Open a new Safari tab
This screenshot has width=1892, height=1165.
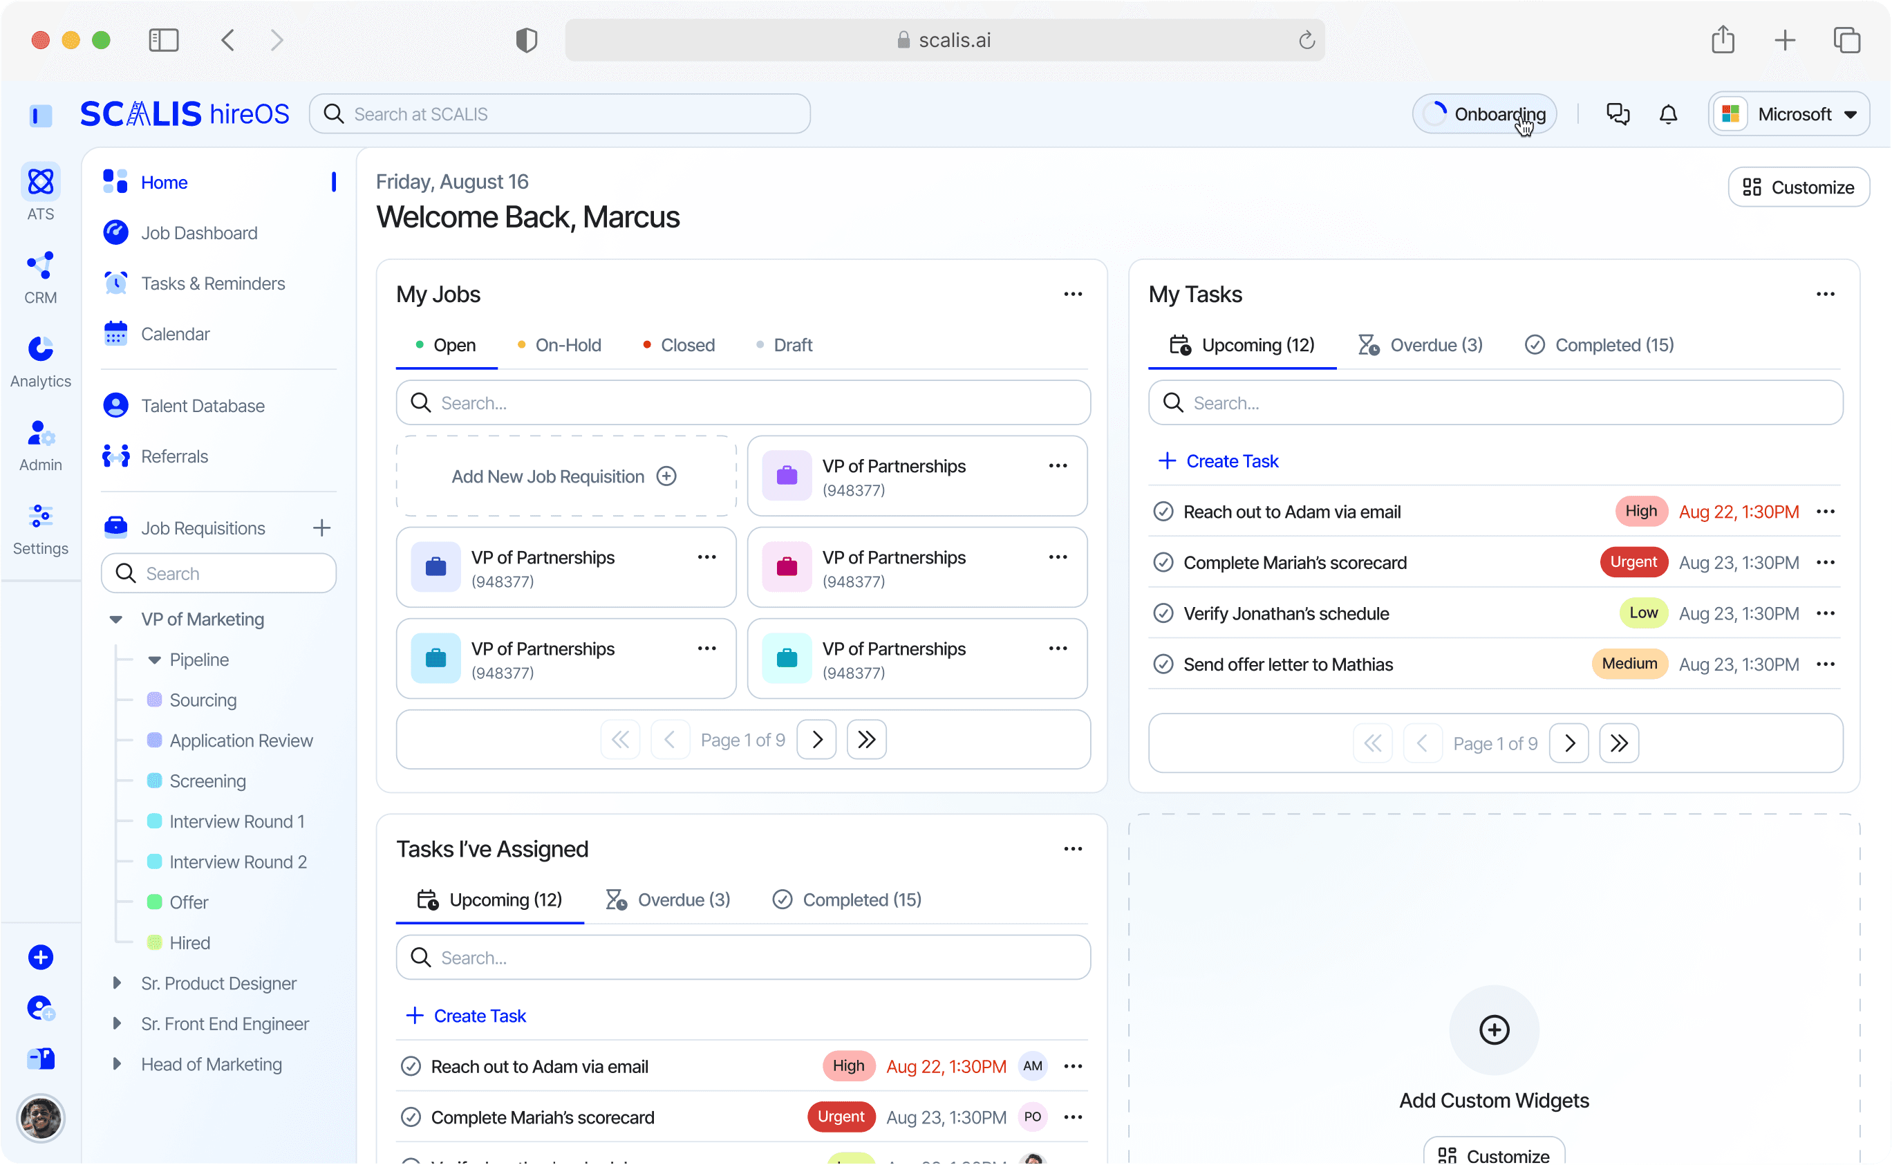[1784, 40]
